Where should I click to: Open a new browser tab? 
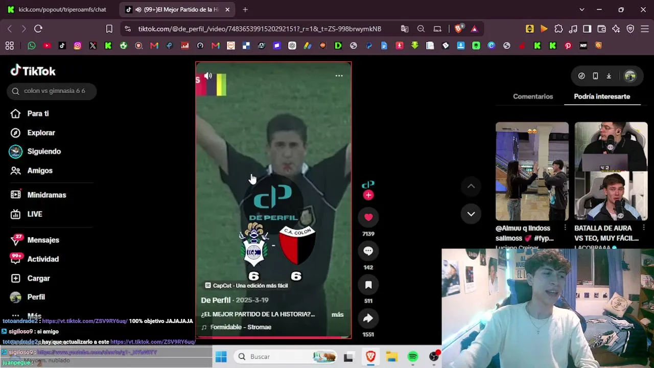click(245, 10)
